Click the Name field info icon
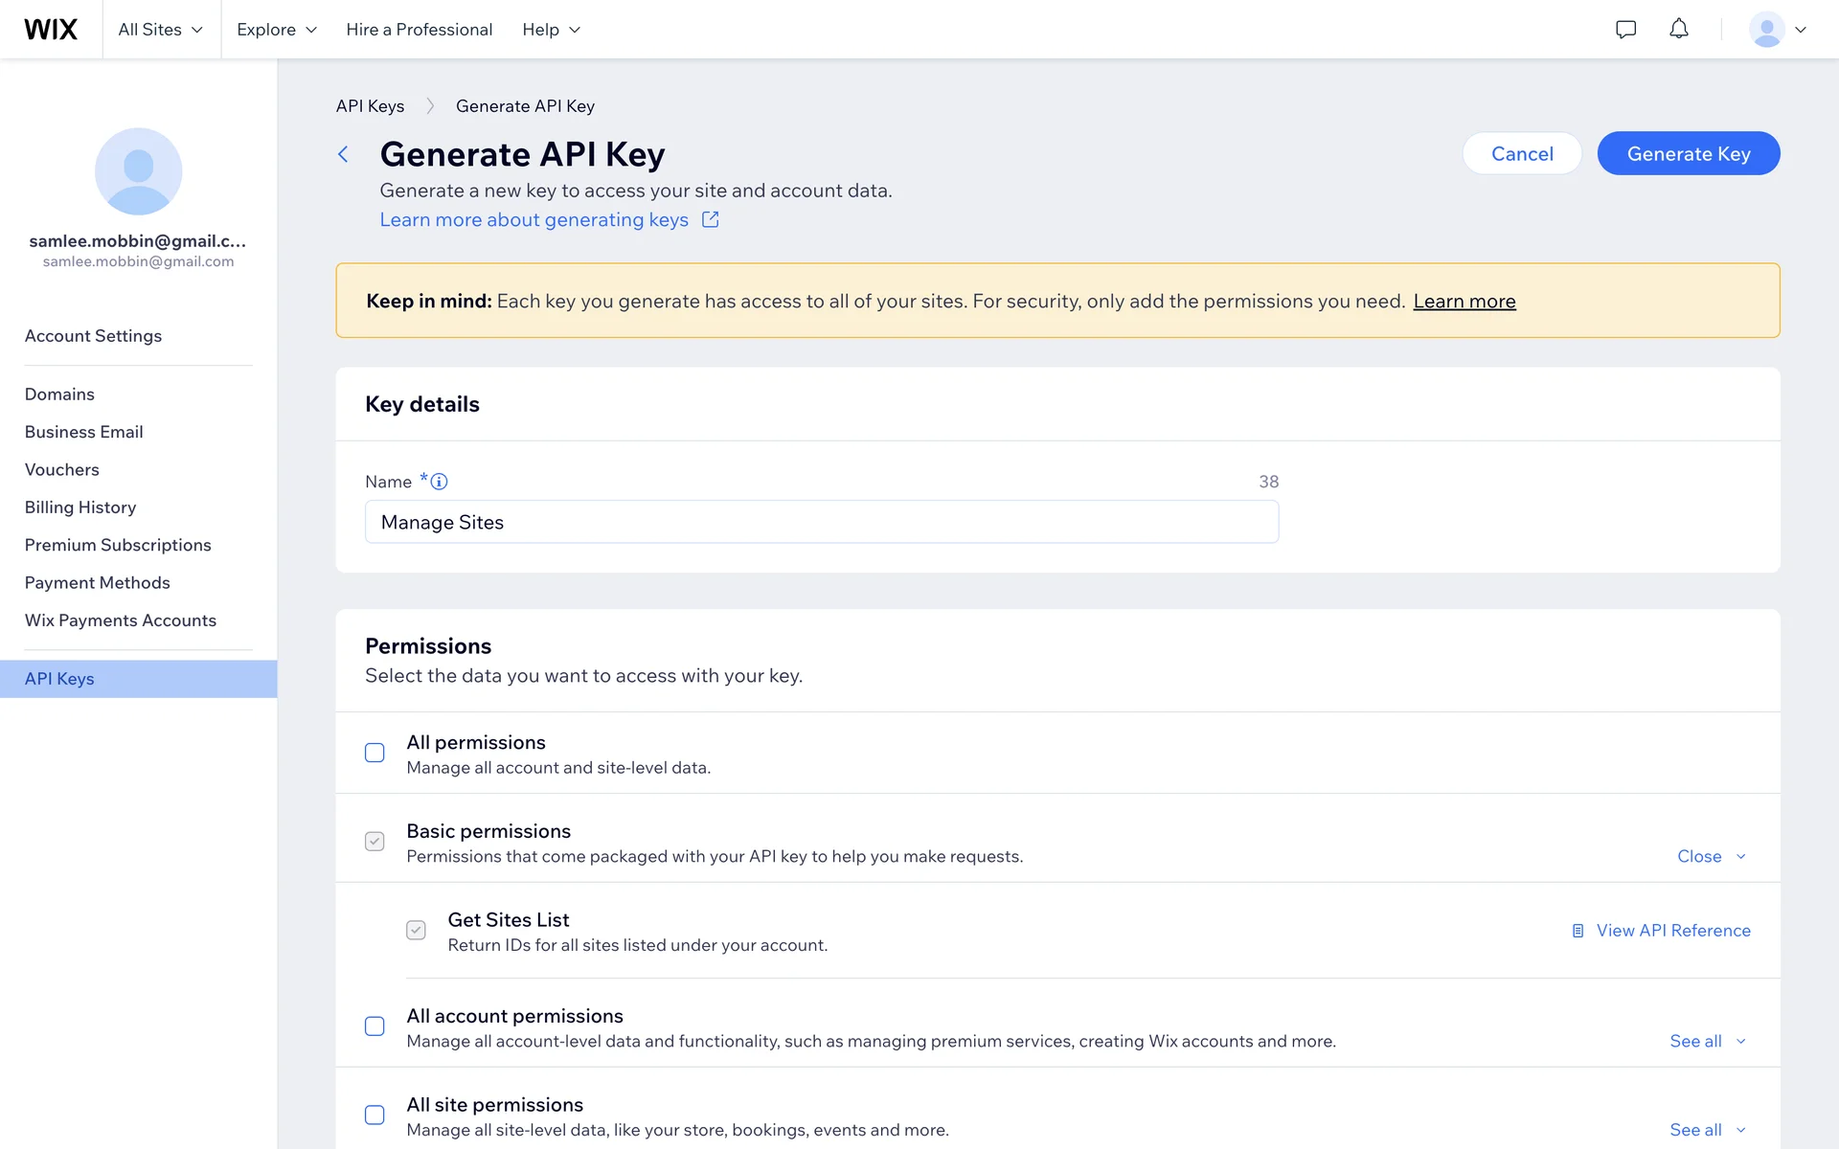1839x1149 pixels. (439, 482)
